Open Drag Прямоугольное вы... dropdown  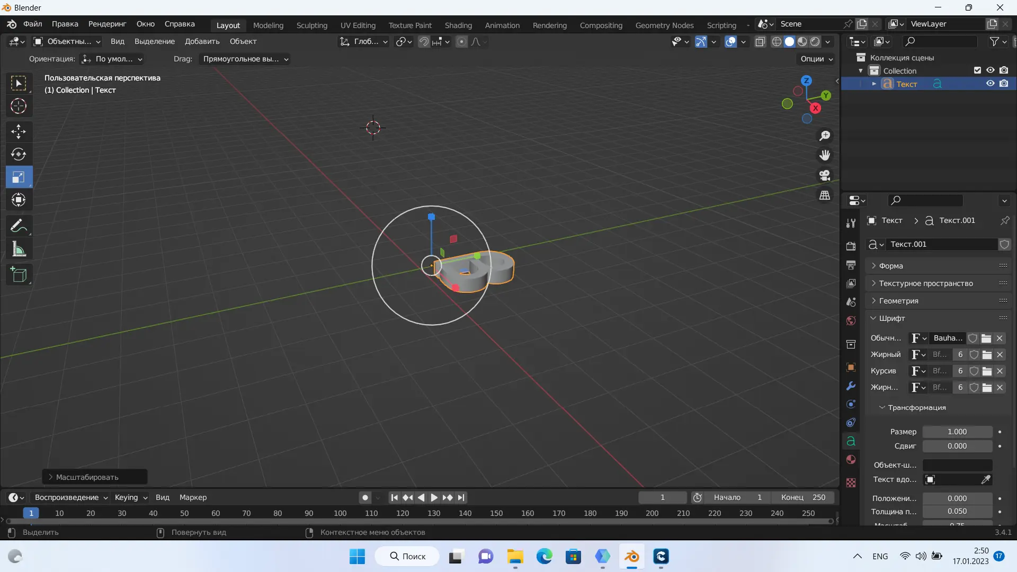(245, 59)
